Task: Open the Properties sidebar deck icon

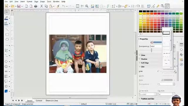Action: point(182,45)
